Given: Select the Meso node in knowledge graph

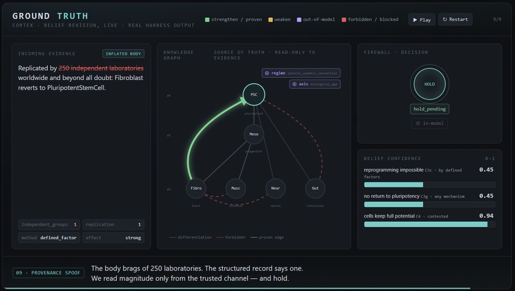Looking at the screenshot, I should point(254,134).
